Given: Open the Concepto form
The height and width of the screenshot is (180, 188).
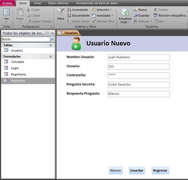Looking at the screenshot, I should pos(18,62).
